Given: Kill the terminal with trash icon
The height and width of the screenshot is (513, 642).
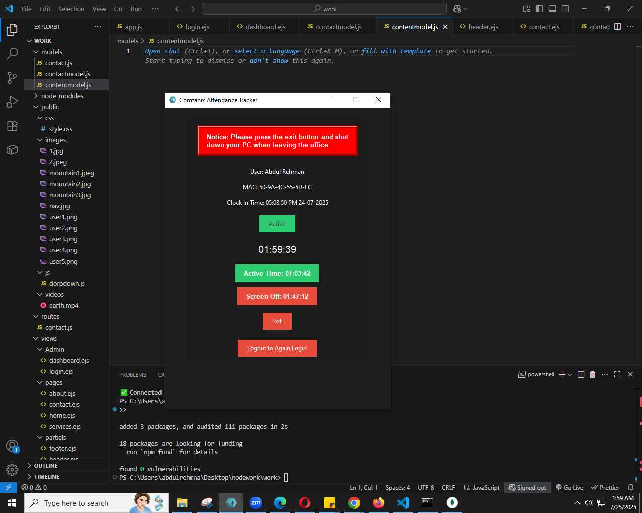Looking at the screenshot, I should click(593, 374).
